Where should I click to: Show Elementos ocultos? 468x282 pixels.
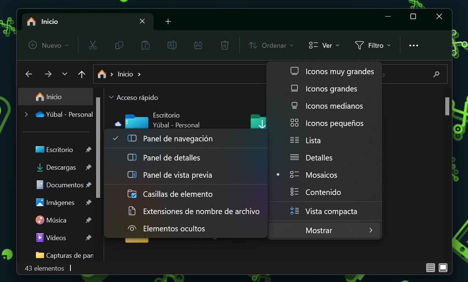174,228
